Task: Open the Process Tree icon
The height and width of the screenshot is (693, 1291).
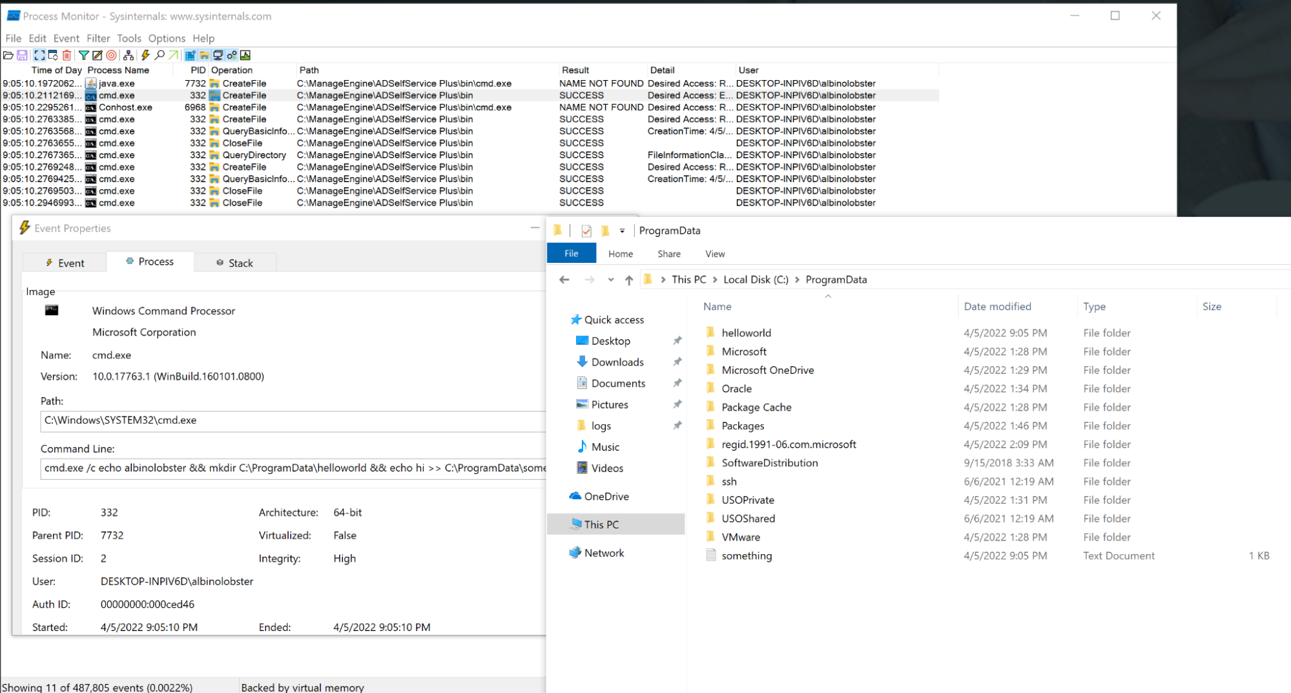Action: pyautogui.click(x=129, y=56)
